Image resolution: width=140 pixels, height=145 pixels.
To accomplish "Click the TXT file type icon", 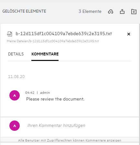I will pyautogui.click(x=9, y=34).
